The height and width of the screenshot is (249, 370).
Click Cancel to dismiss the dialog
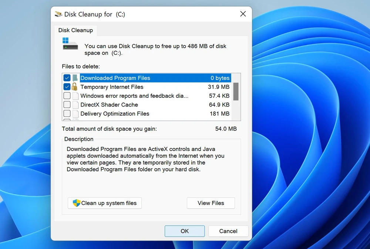click(x=228, y=231)
